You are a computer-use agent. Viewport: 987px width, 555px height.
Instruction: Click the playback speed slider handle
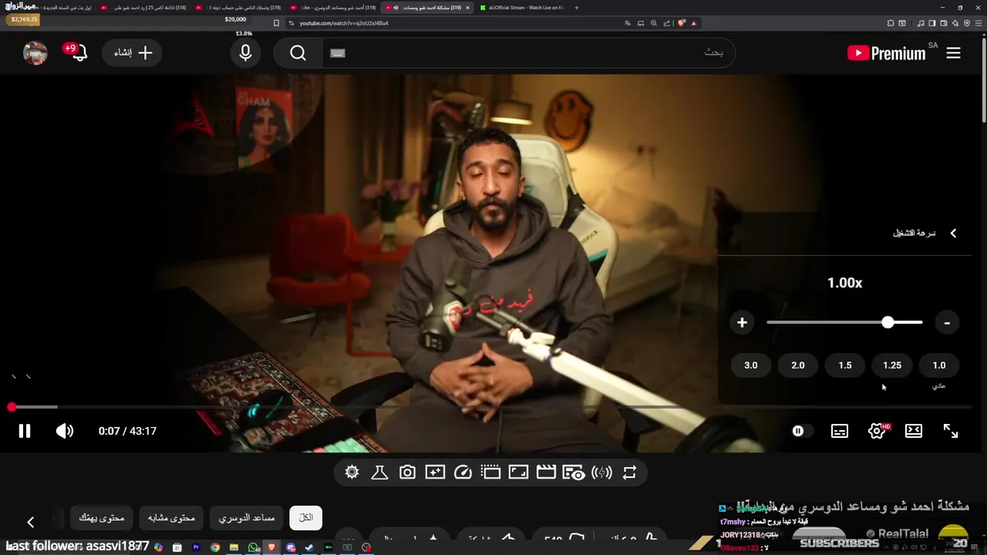(x=888, y=322)
